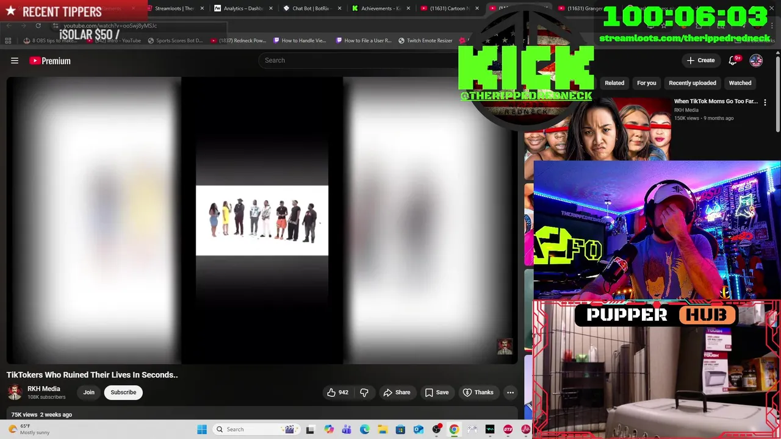
Task: Launch Copilot from the taskbar
Action: (329, 429)
